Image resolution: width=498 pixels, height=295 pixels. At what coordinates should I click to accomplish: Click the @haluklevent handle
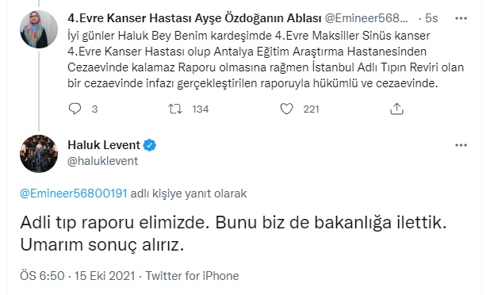pyautogui.click(x=103, y=161)
